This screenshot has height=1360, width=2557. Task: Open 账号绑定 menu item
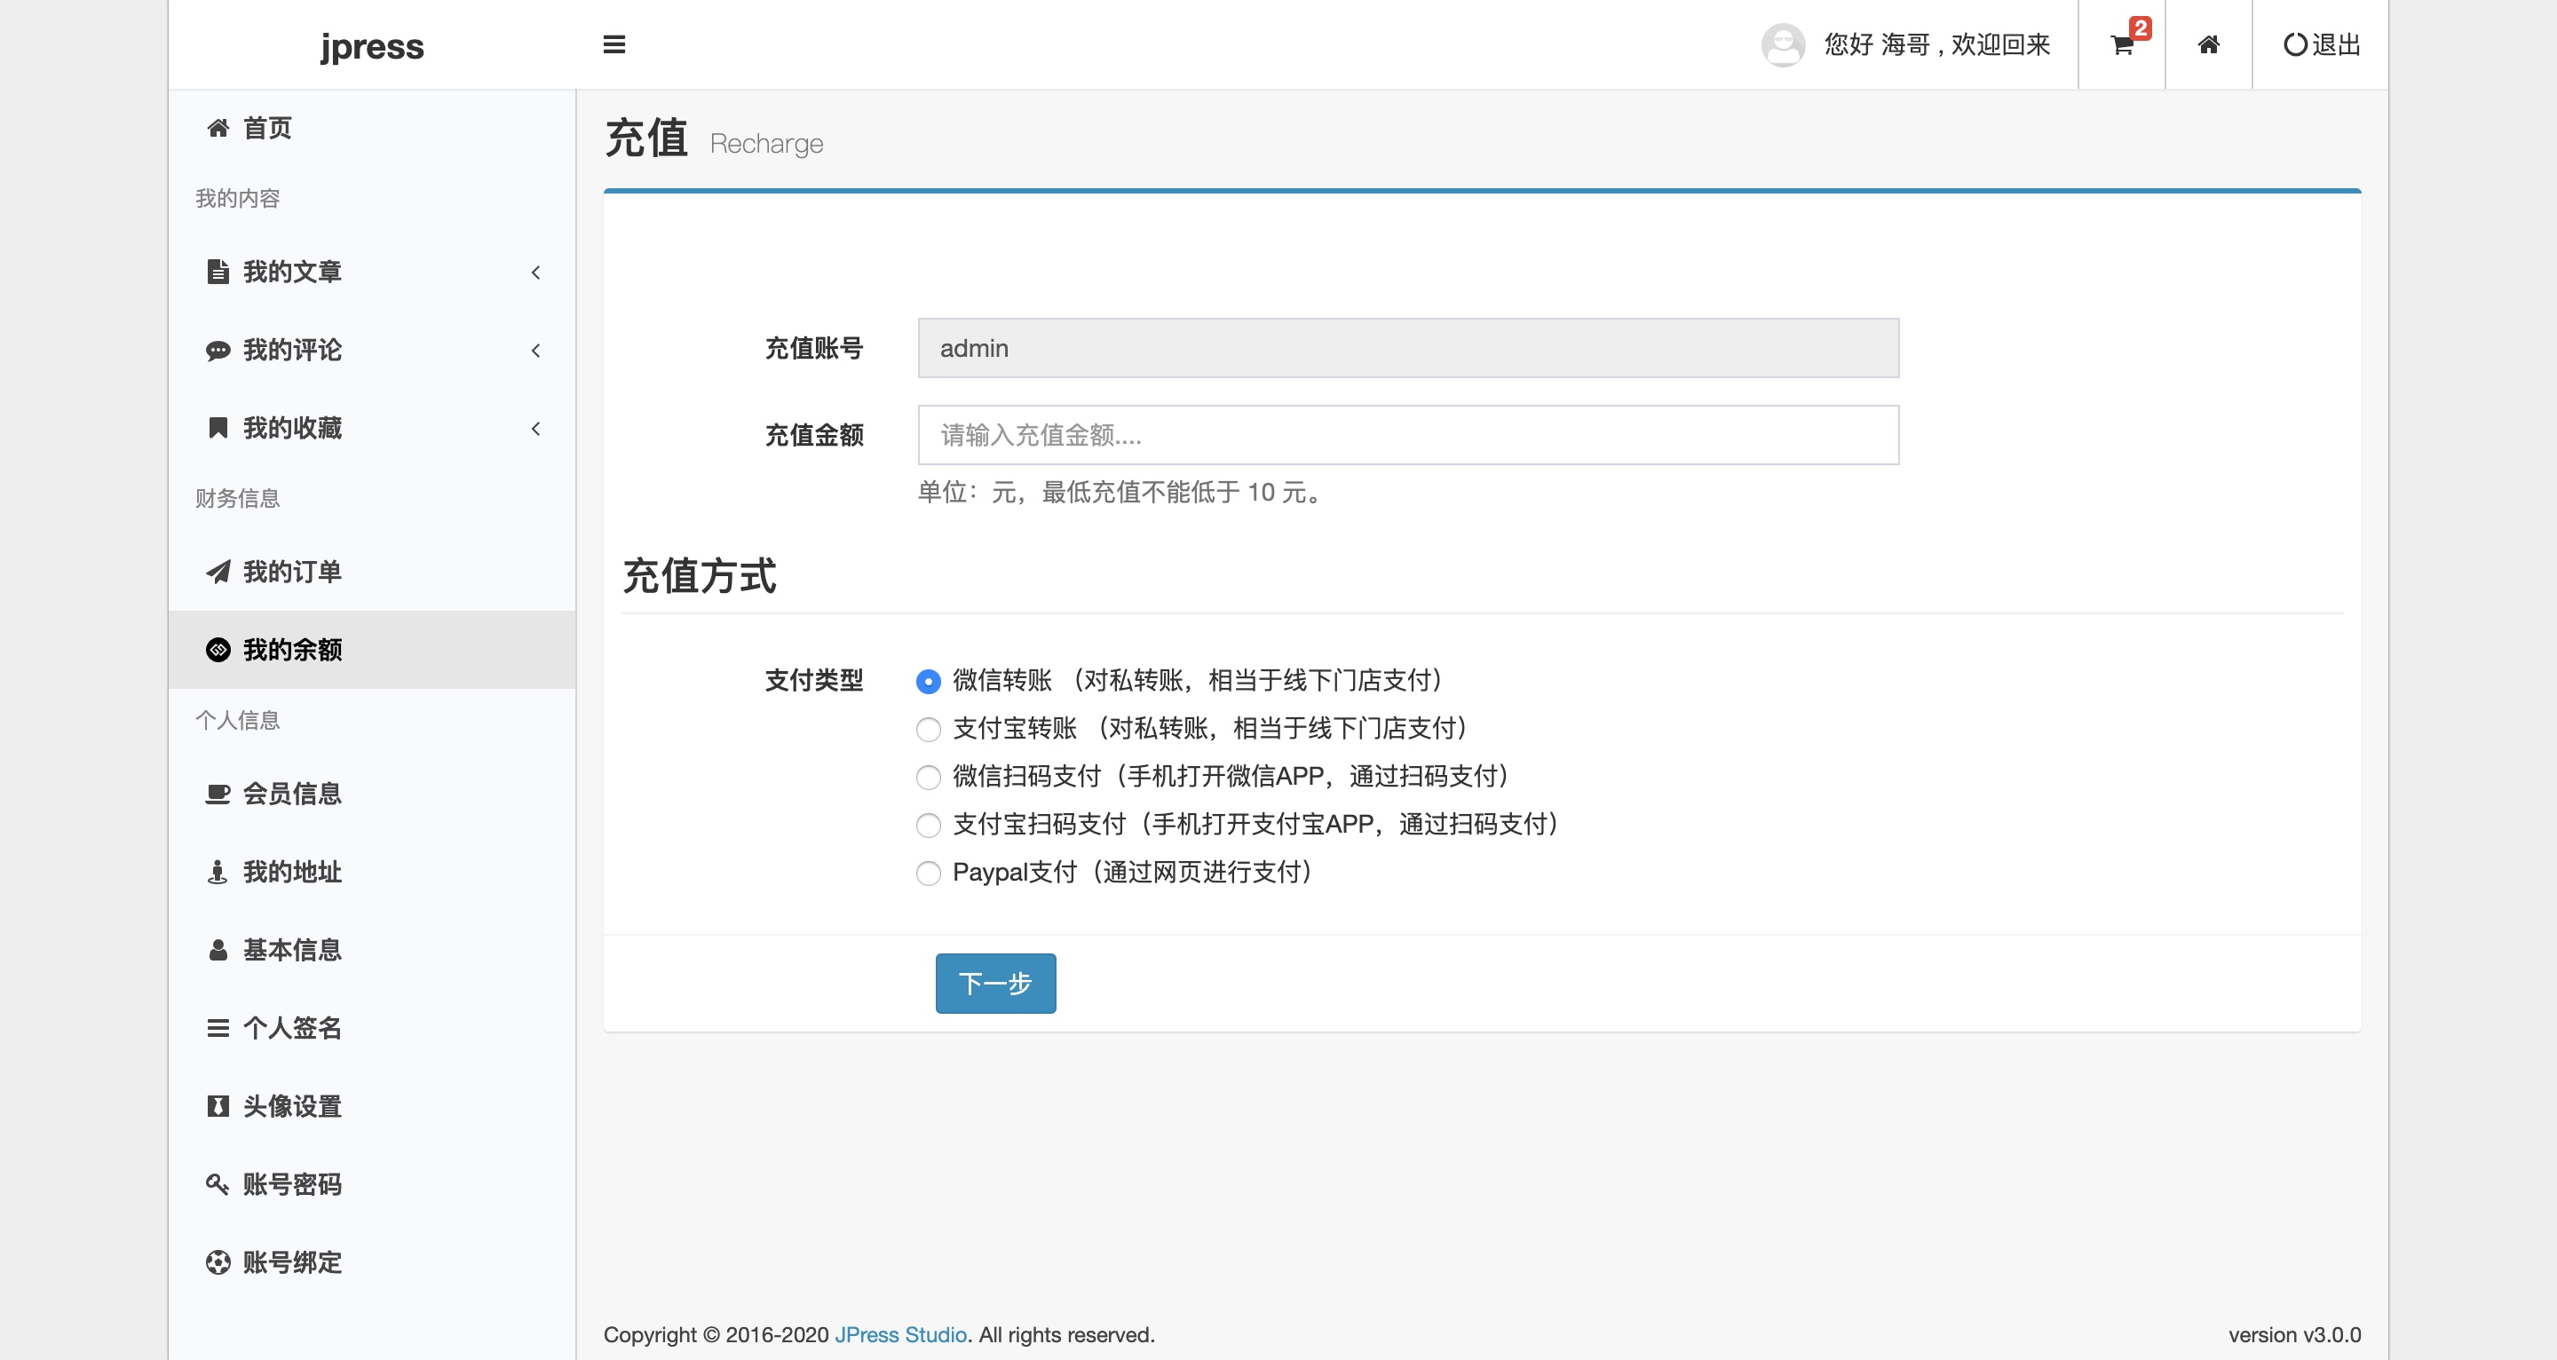point(371,1262)
